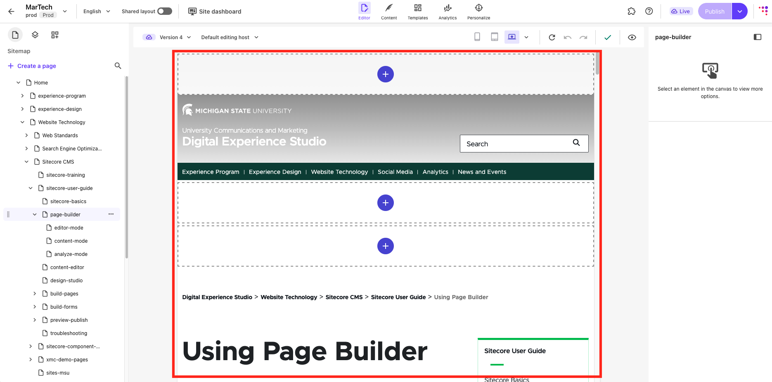Screen dimensions: 772x382
Task: Open the Pages sitemap icon tab
Action: click(x=15, y=35)
